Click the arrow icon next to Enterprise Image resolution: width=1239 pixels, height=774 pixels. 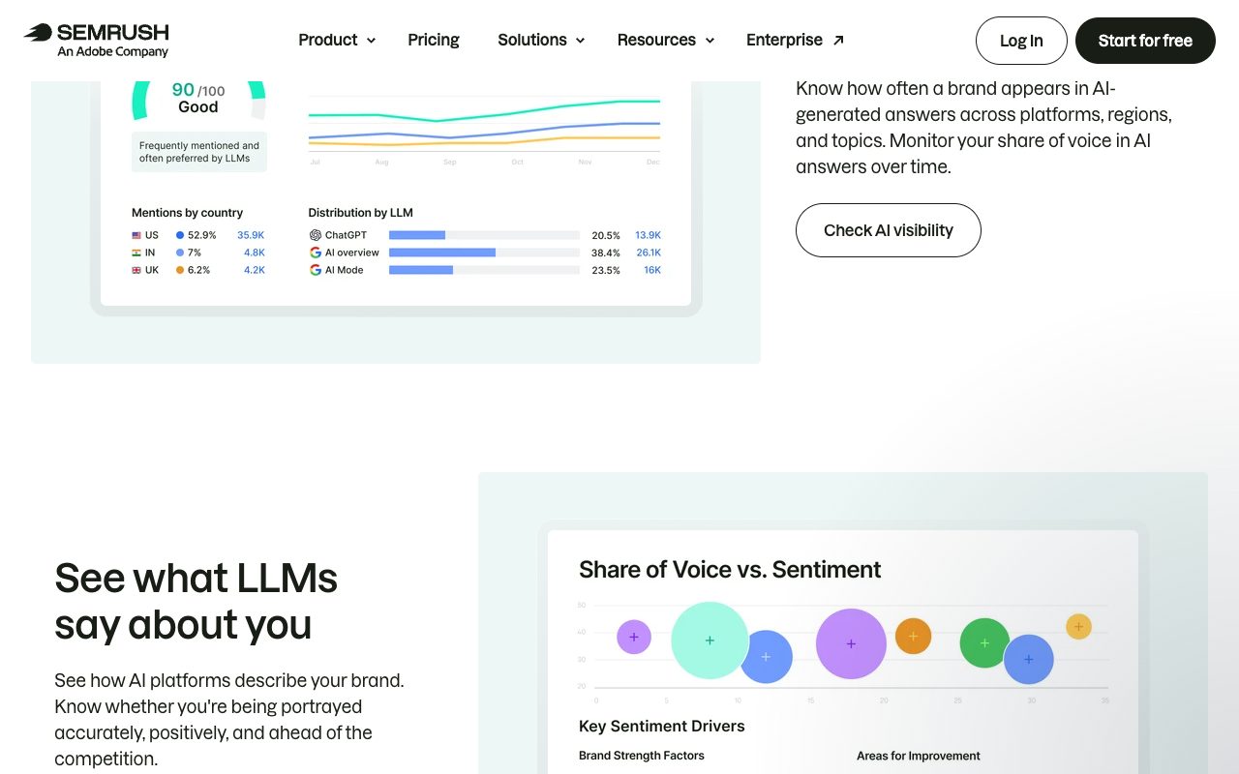838,40
